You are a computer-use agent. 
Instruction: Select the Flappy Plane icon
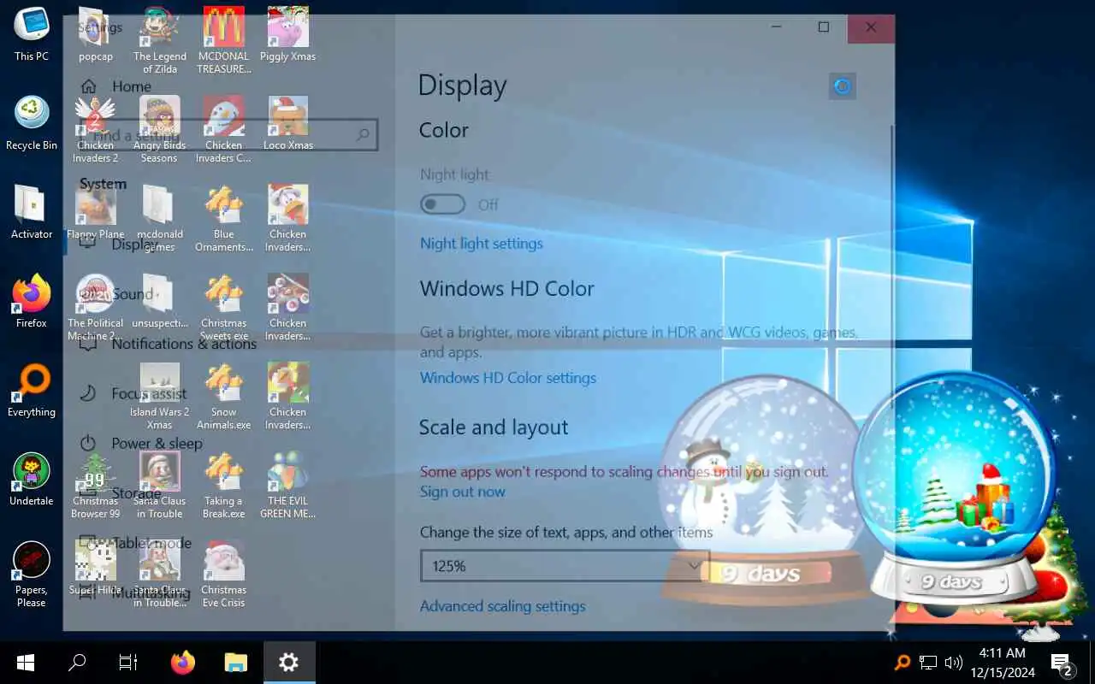click(96, 213)
